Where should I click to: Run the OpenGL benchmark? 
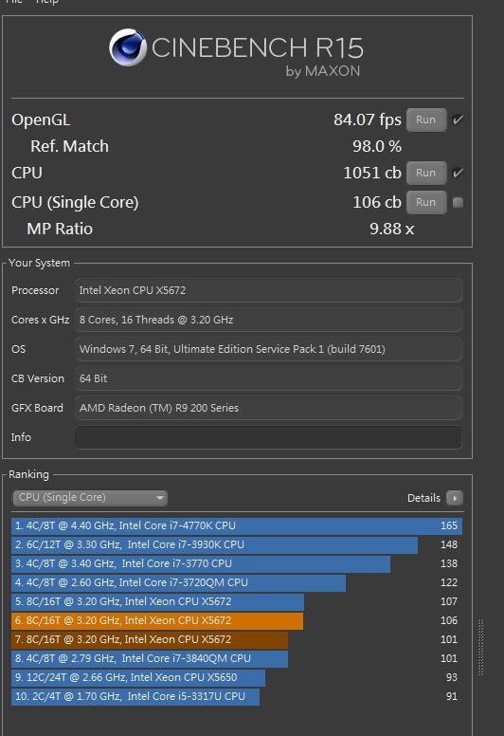pos(425,120)
